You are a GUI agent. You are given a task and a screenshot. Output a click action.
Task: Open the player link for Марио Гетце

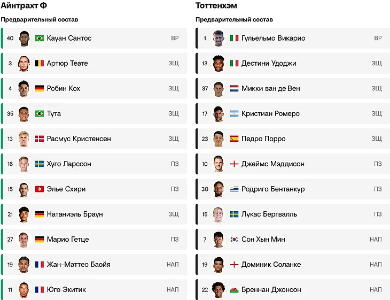coord(68,240)
